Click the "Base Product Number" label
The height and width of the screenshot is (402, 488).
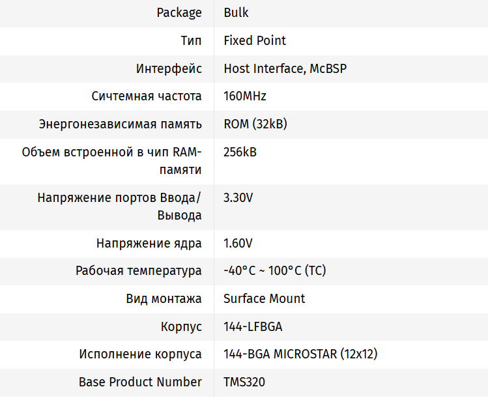pos(140,382)
